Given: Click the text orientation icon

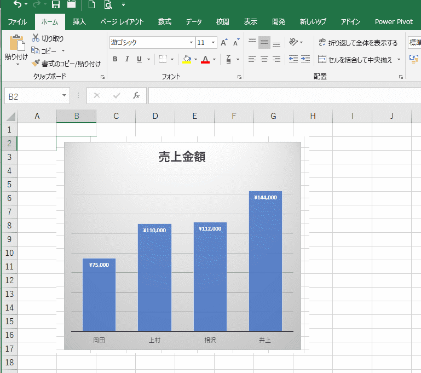Looking at the screenshot, I should pyautogui.click(x=293, y=42).
